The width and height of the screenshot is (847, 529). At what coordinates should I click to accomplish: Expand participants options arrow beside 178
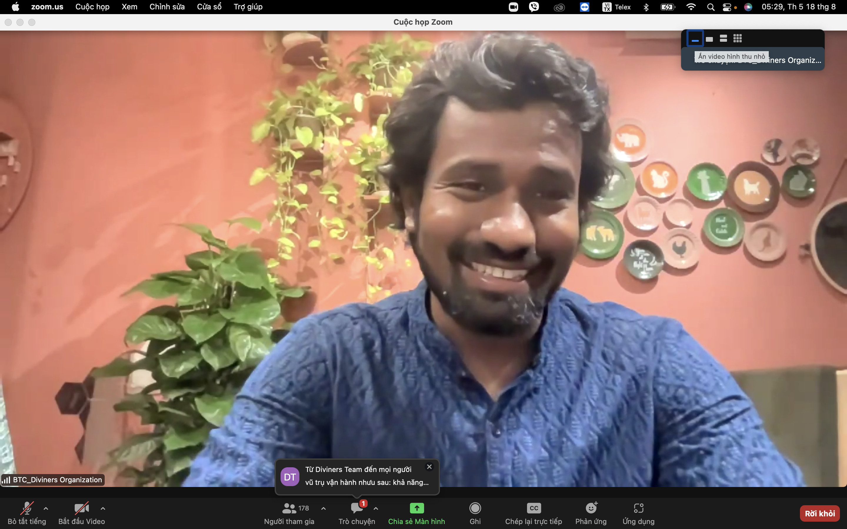tap(324, 508)
